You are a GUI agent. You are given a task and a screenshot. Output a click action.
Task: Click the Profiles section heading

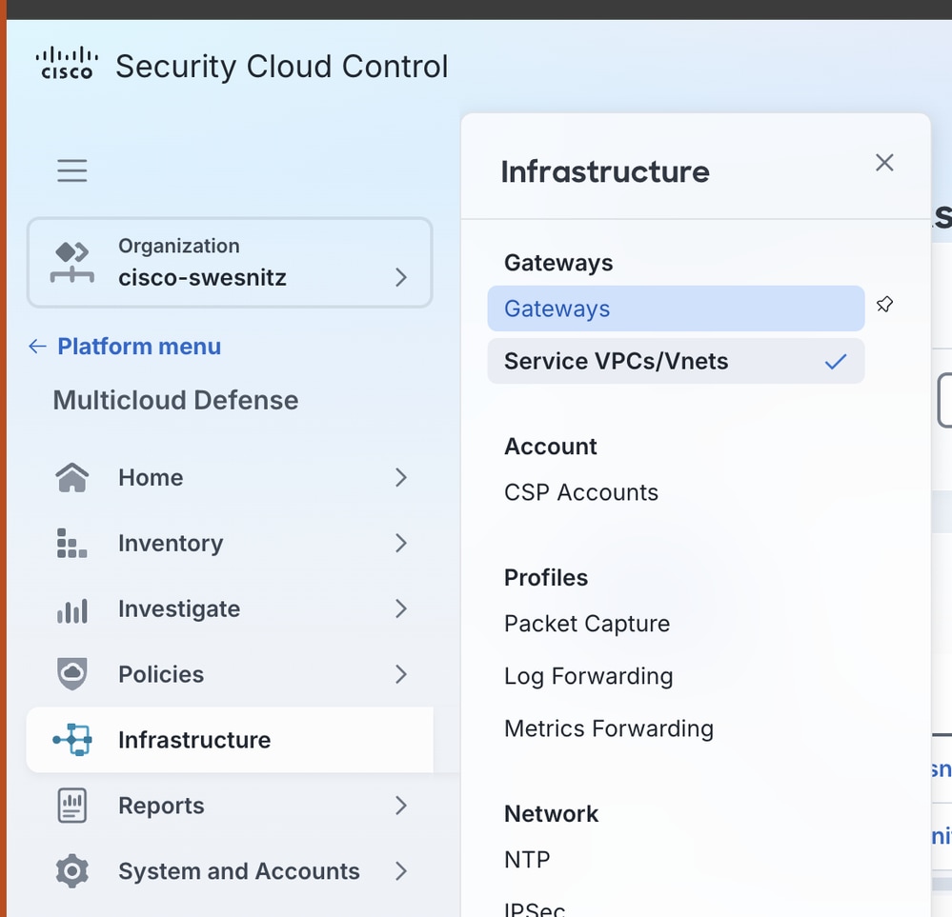[x=546, y=578]
